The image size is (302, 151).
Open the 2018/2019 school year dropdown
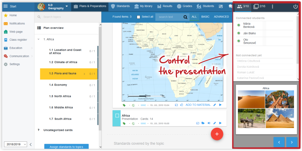pos(16,144)
